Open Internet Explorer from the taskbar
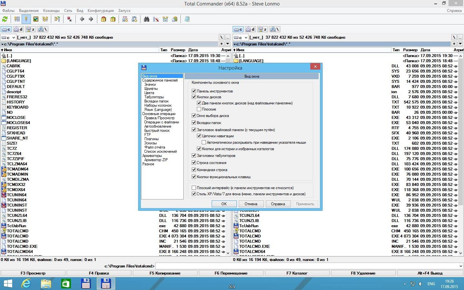Viewport: 464px width, 290px height. 26,284
